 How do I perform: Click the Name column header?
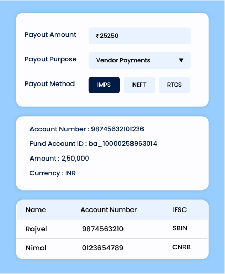[x=36, y=210]
